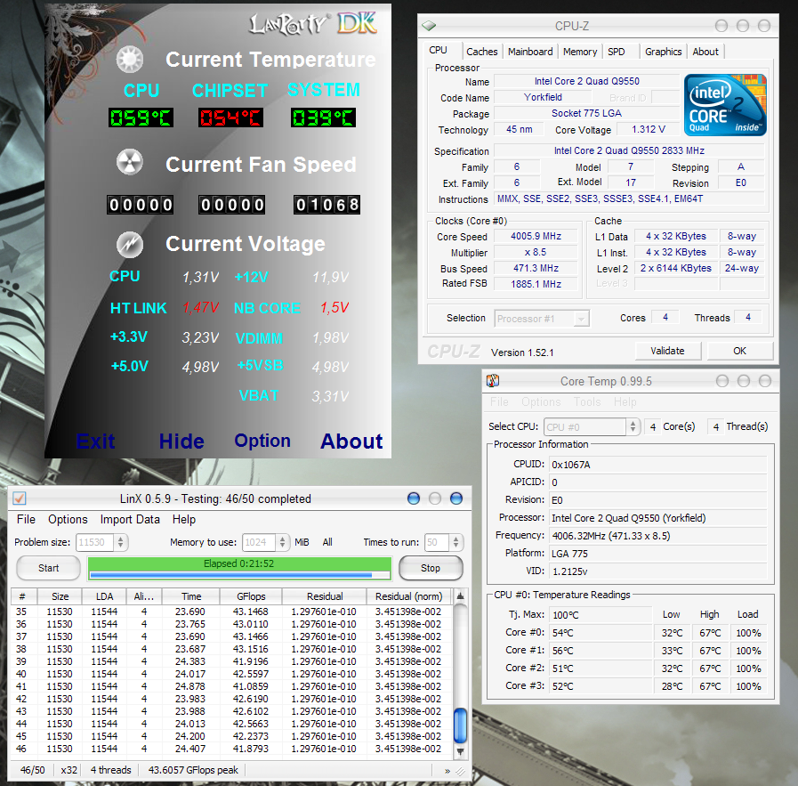Click the GFlops column header in LinX
Image resolution: width=798 pixels, height=786 pixels.
[251, 596]
